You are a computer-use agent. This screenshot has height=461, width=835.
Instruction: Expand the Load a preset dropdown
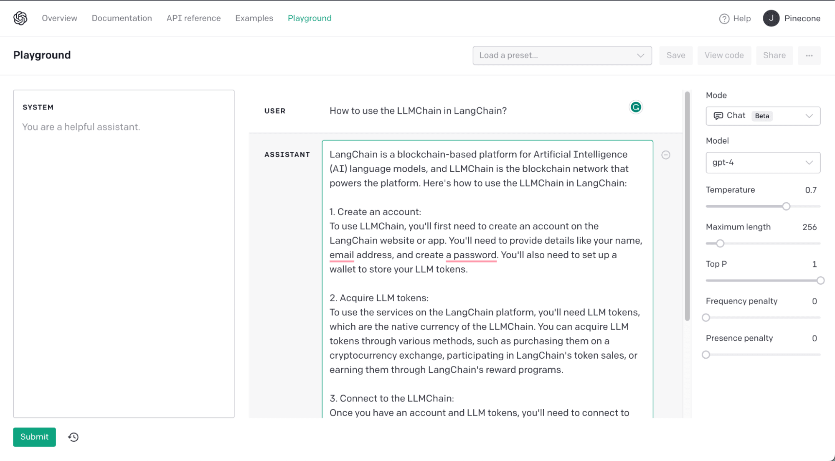(562, 56)
